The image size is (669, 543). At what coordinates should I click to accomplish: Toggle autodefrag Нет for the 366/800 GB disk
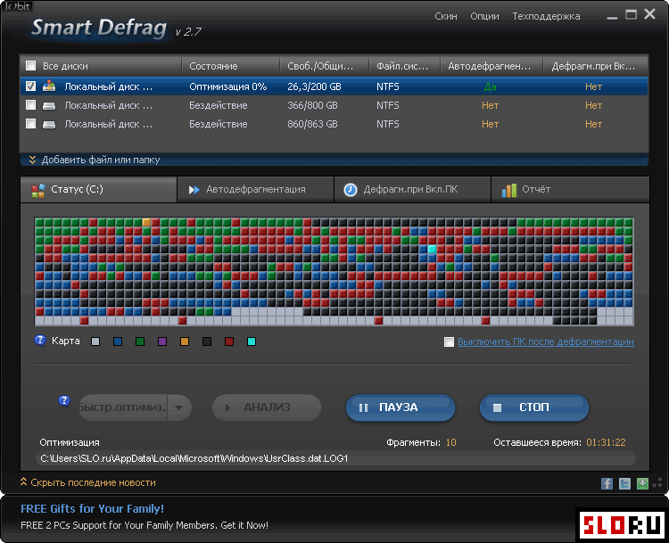pos(490,105)
